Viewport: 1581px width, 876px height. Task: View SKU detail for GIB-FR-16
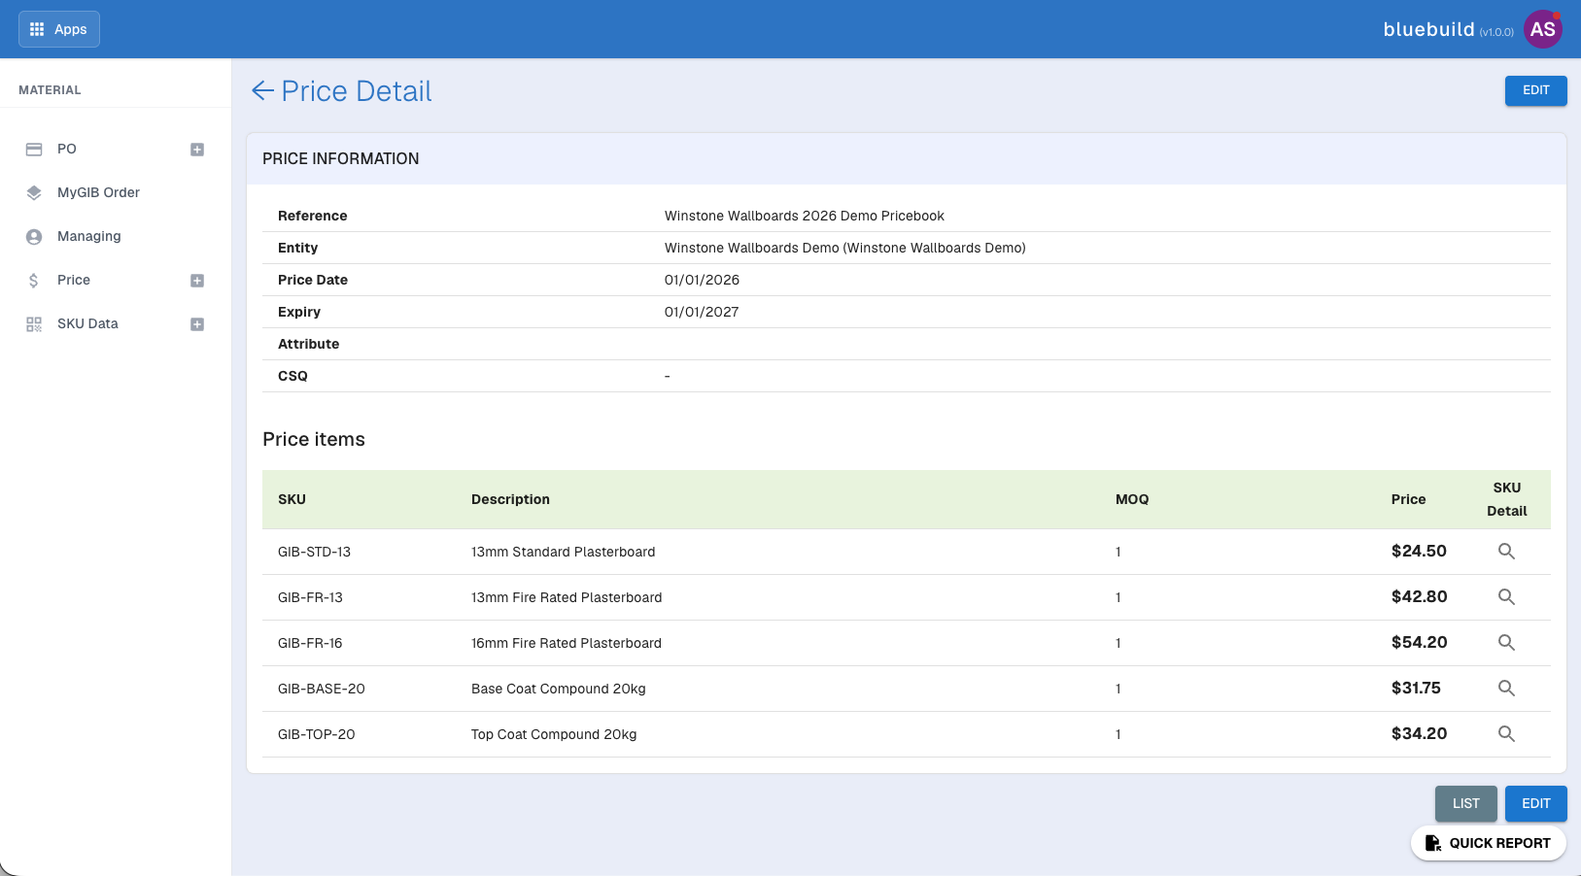pyautogui.click(x=1506, y=642)
